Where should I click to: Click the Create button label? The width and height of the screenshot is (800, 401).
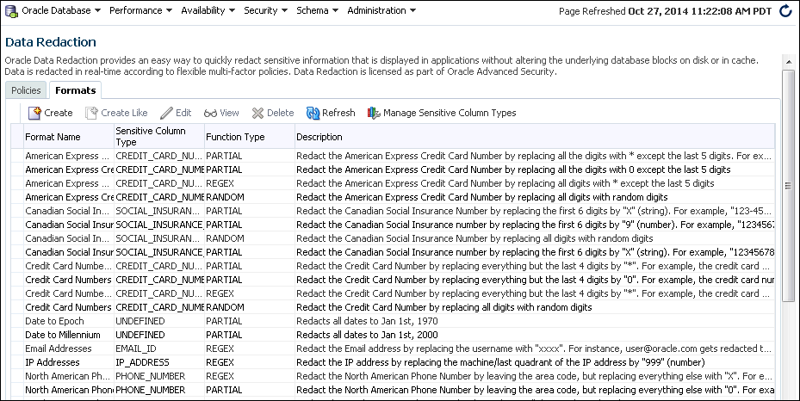pyautogui.click(x=59, y=113)
